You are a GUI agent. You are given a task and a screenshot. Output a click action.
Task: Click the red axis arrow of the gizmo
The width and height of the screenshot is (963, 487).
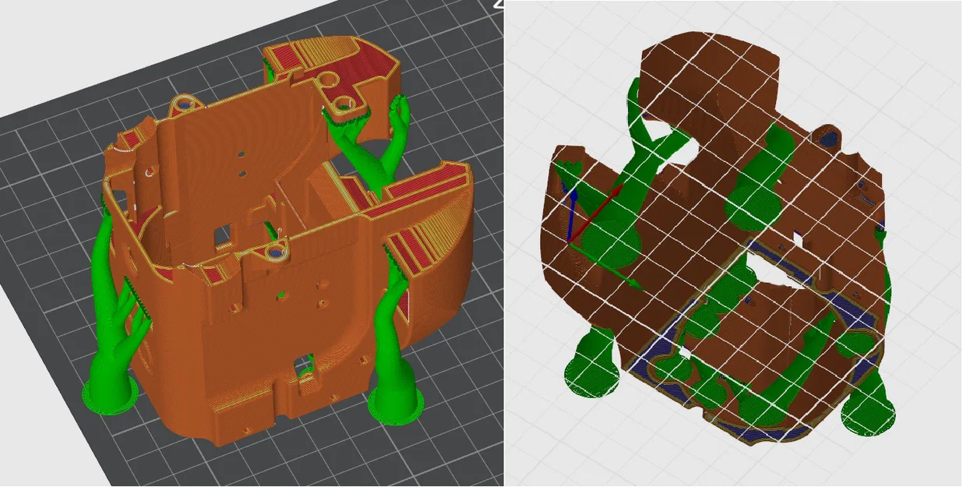pyautogui.click(x=597, y=214)
